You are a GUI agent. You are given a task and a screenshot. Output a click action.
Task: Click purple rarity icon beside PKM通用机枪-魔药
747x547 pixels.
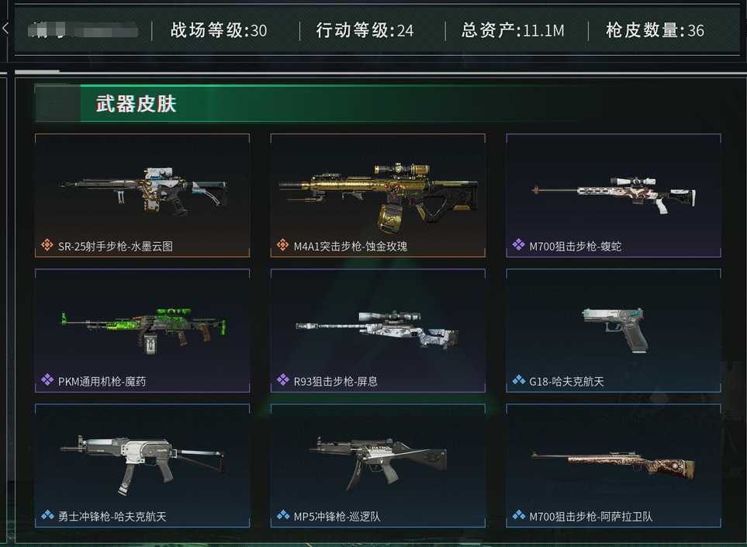[x=47, y=379]
